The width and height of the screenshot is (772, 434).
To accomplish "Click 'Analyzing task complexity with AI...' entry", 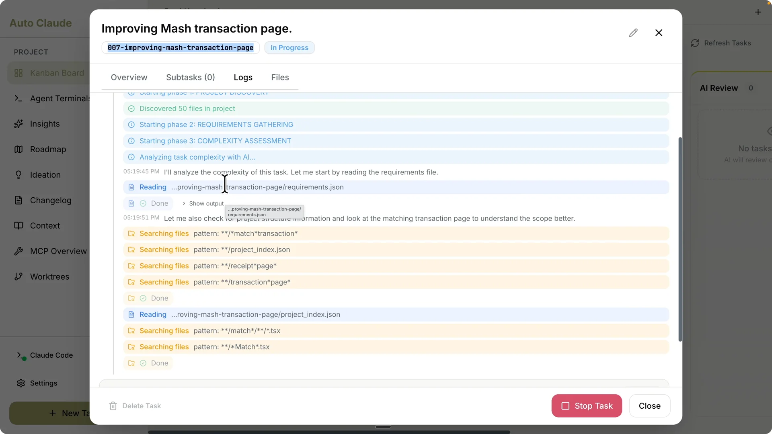I will point(396,157).
